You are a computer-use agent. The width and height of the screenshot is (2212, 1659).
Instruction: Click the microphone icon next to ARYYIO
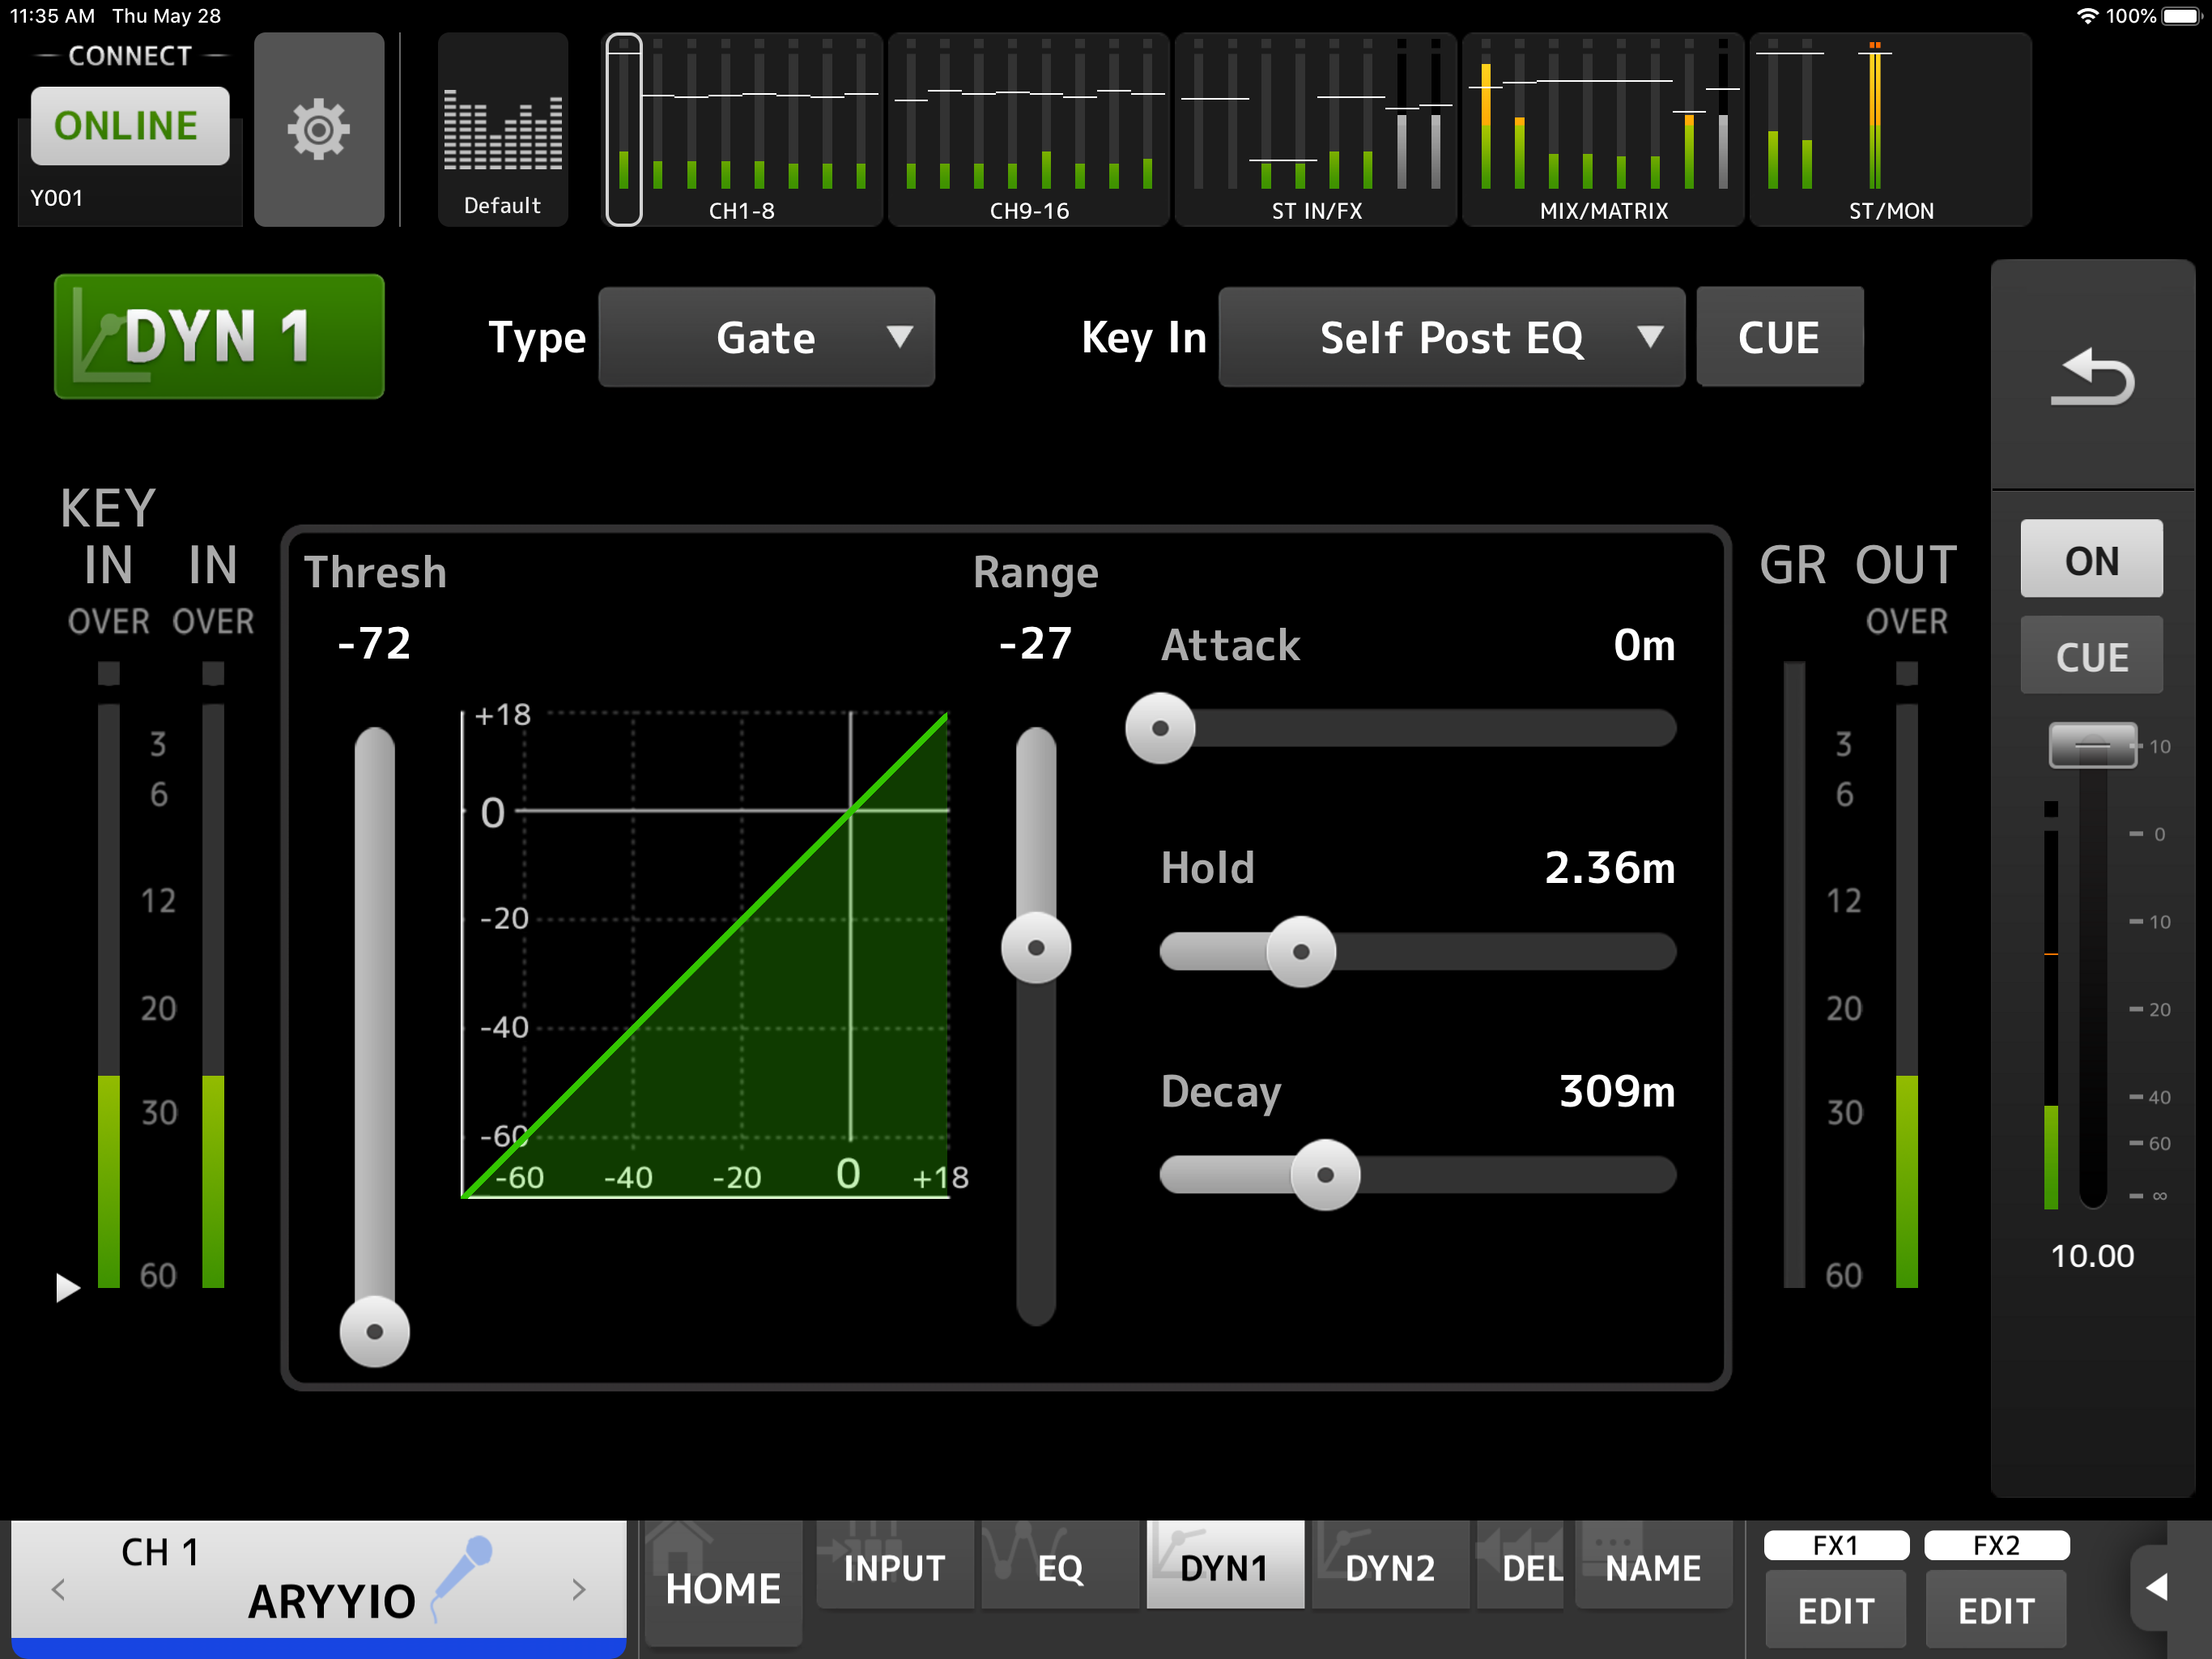pos(462,1575)
